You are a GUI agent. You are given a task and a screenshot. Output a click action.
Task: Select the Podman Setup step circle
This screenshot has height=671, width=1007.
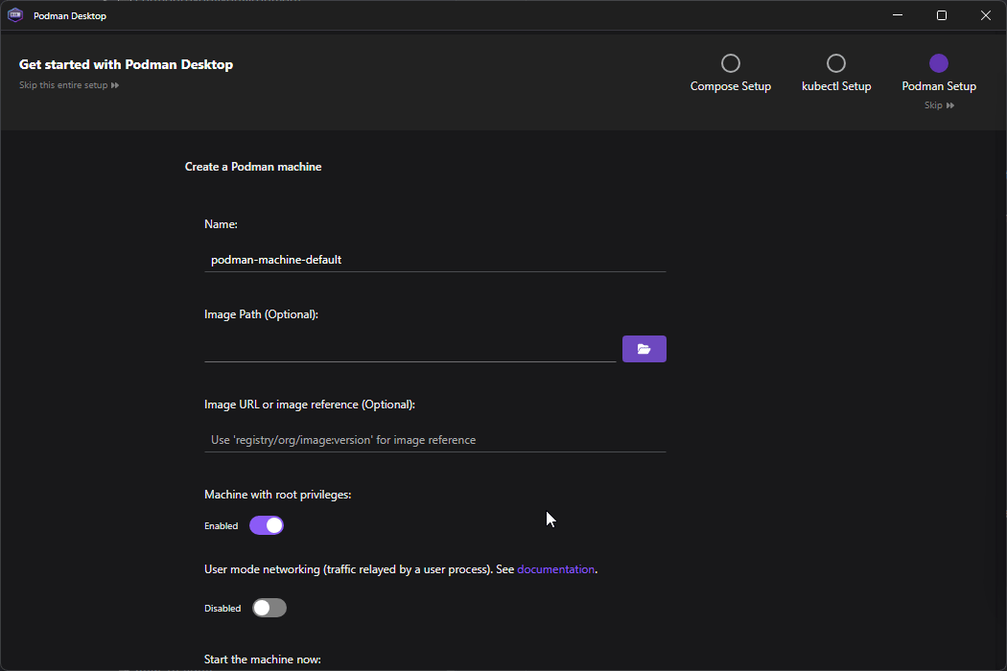[x=939, y=63]
